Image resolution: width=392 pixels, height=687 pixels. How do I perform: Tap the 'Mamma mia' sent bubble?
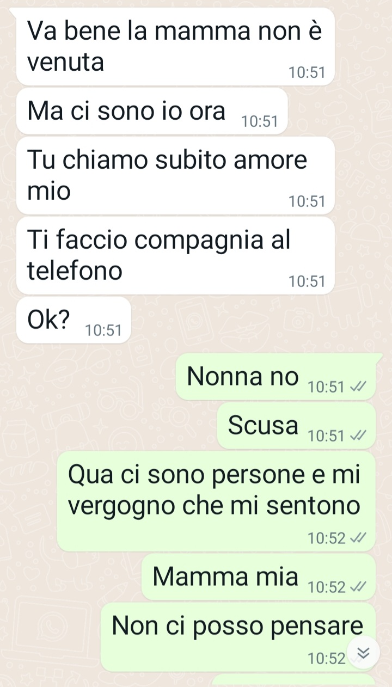pos(259,577)
